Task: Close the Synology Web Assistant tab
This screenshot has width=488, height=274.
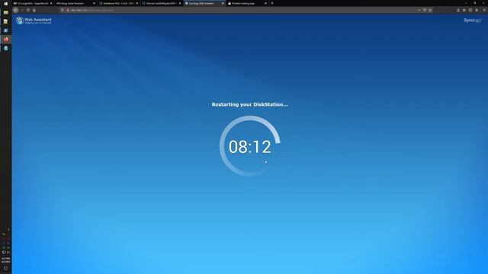Action: 223,3
